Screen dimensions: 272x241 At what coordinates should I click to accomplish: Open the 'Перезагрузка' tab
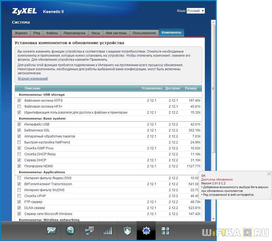tap(74, 33)
